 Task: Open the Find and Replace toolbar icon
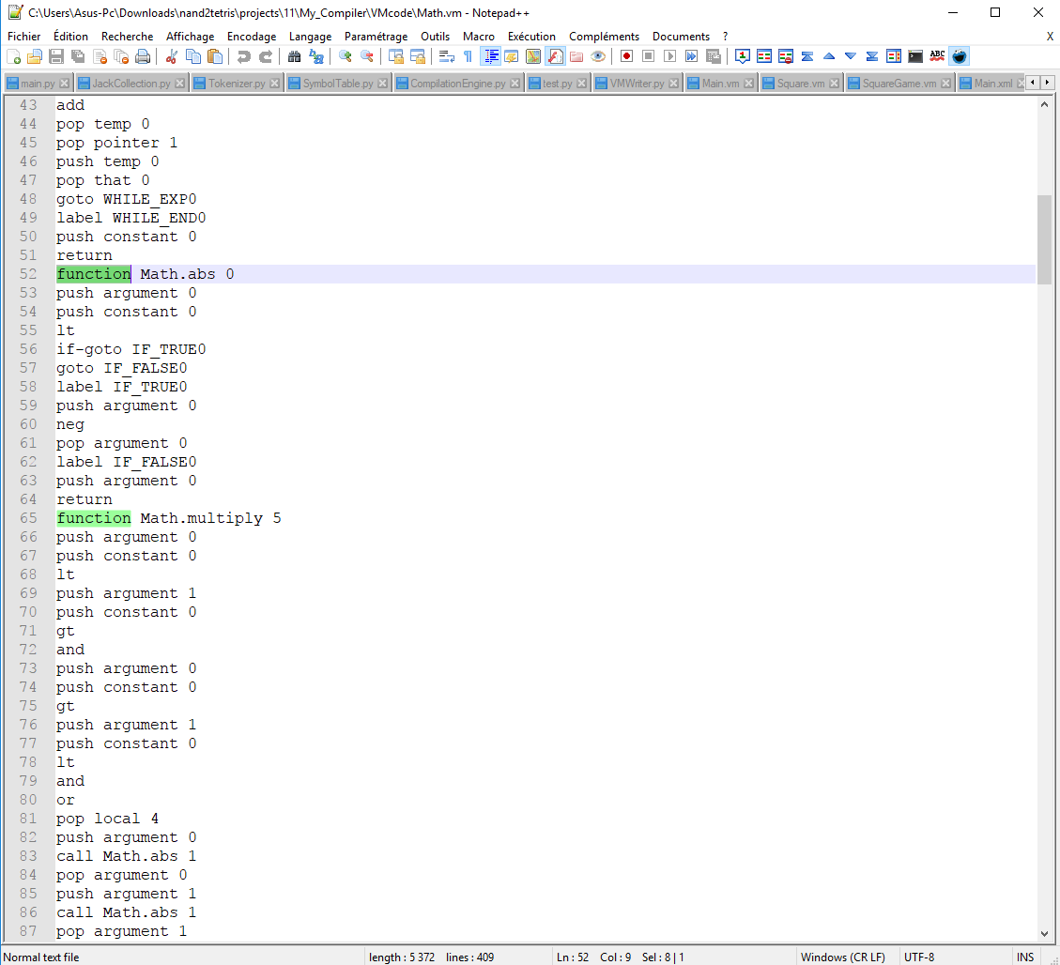[x=316, y=56]
